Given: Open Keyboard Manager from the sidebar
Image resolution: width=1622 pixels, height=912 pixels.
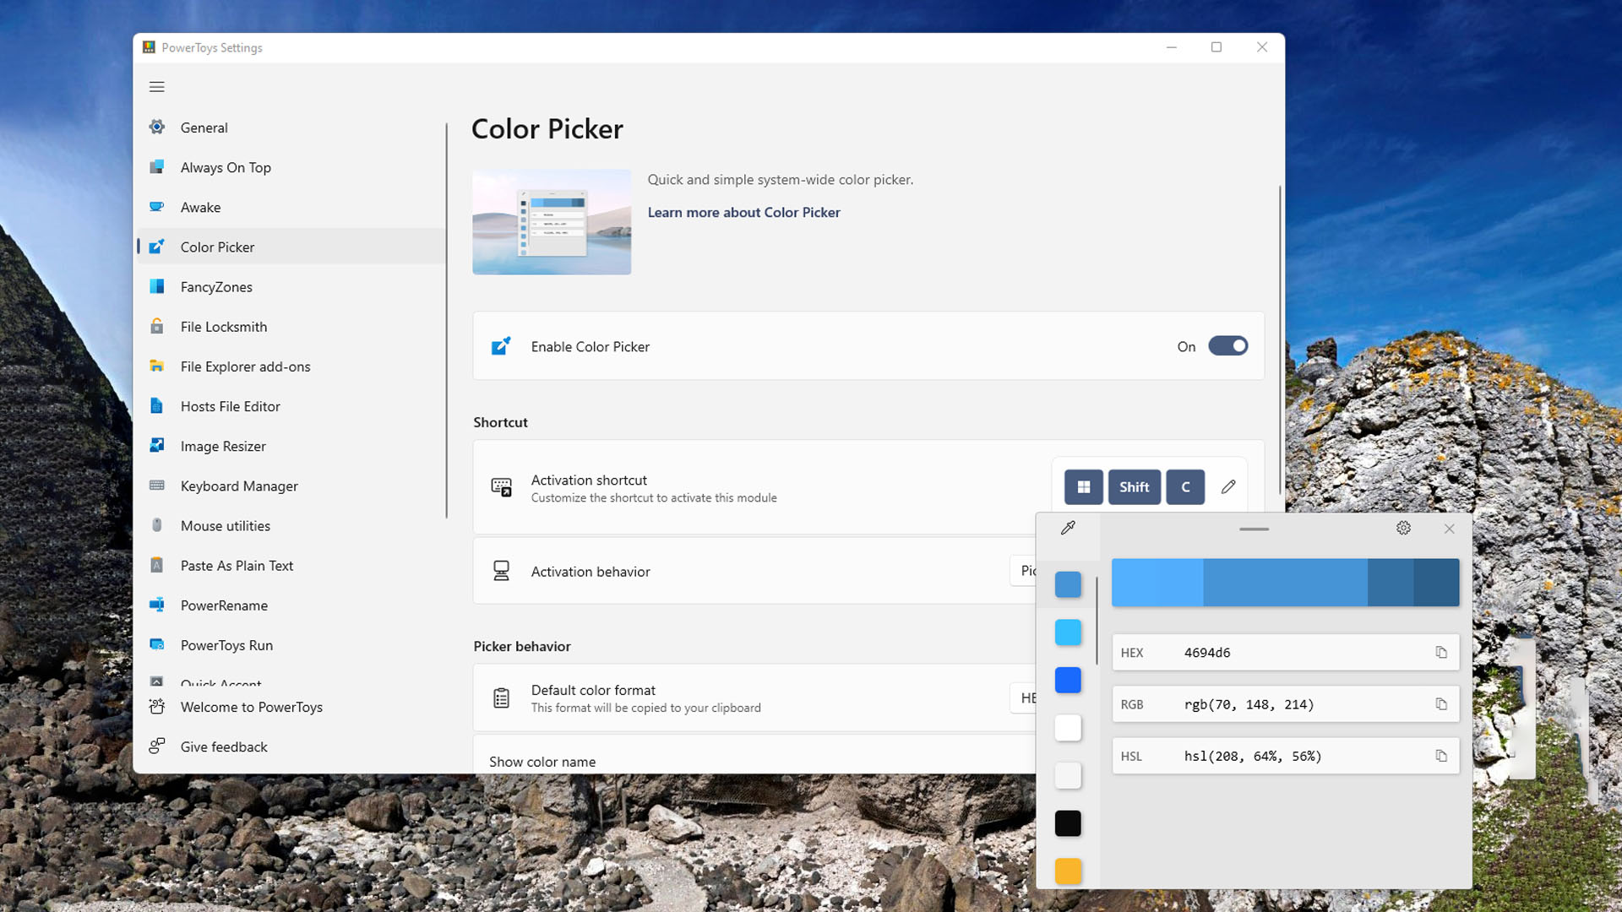Looking at the screenshot, I should [239, 486].
